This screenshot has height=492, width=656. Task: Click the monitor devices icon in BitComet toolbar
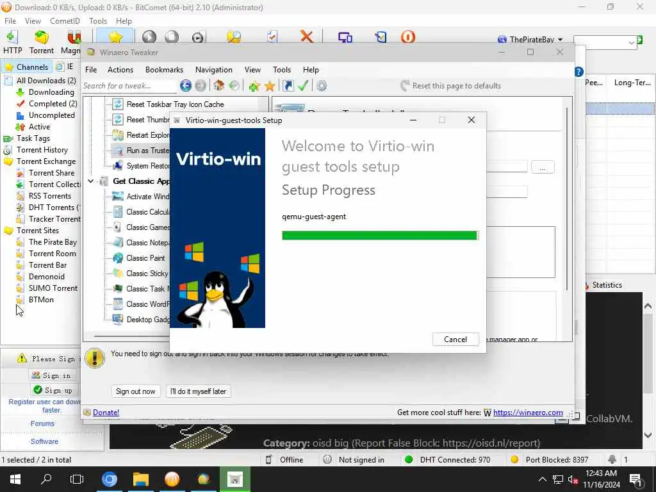coord(345,37)
